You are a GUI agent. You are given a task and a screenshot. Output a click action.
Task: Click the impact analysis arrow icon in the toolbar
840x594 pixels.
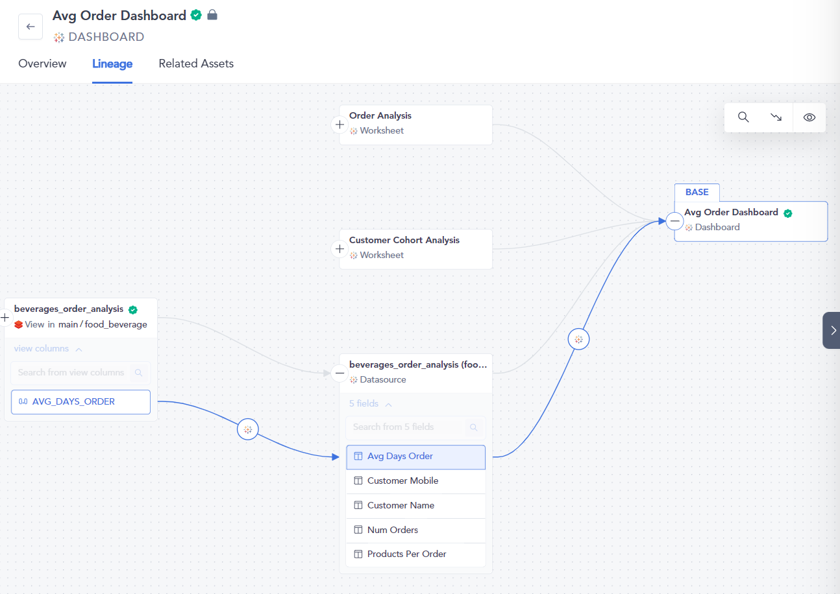pos(775,117)
